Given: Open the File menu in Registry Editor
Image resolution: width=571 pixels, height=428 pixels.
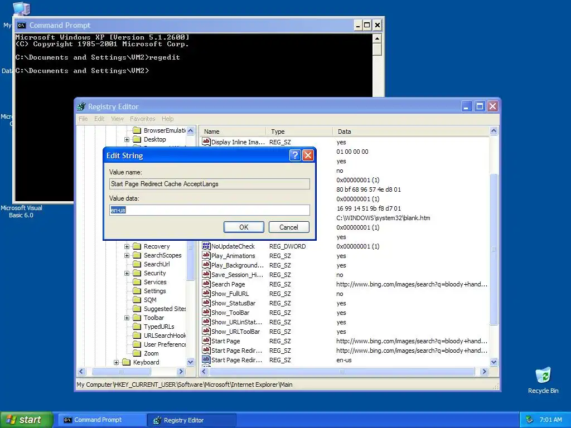Looking at the screenshot, I should pos(83,119).
